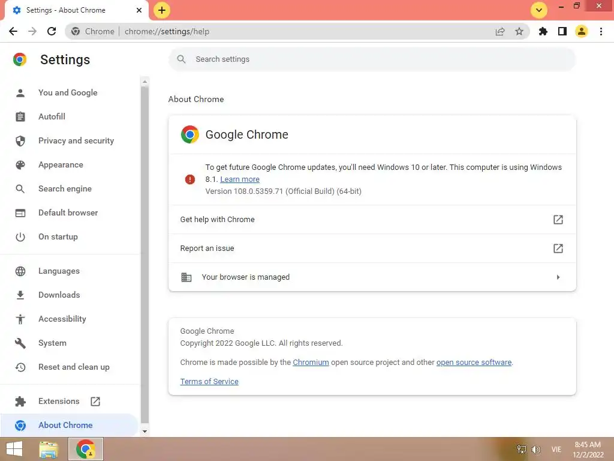Open the Extensions puzzle icon in toolbar

point(543,31)
